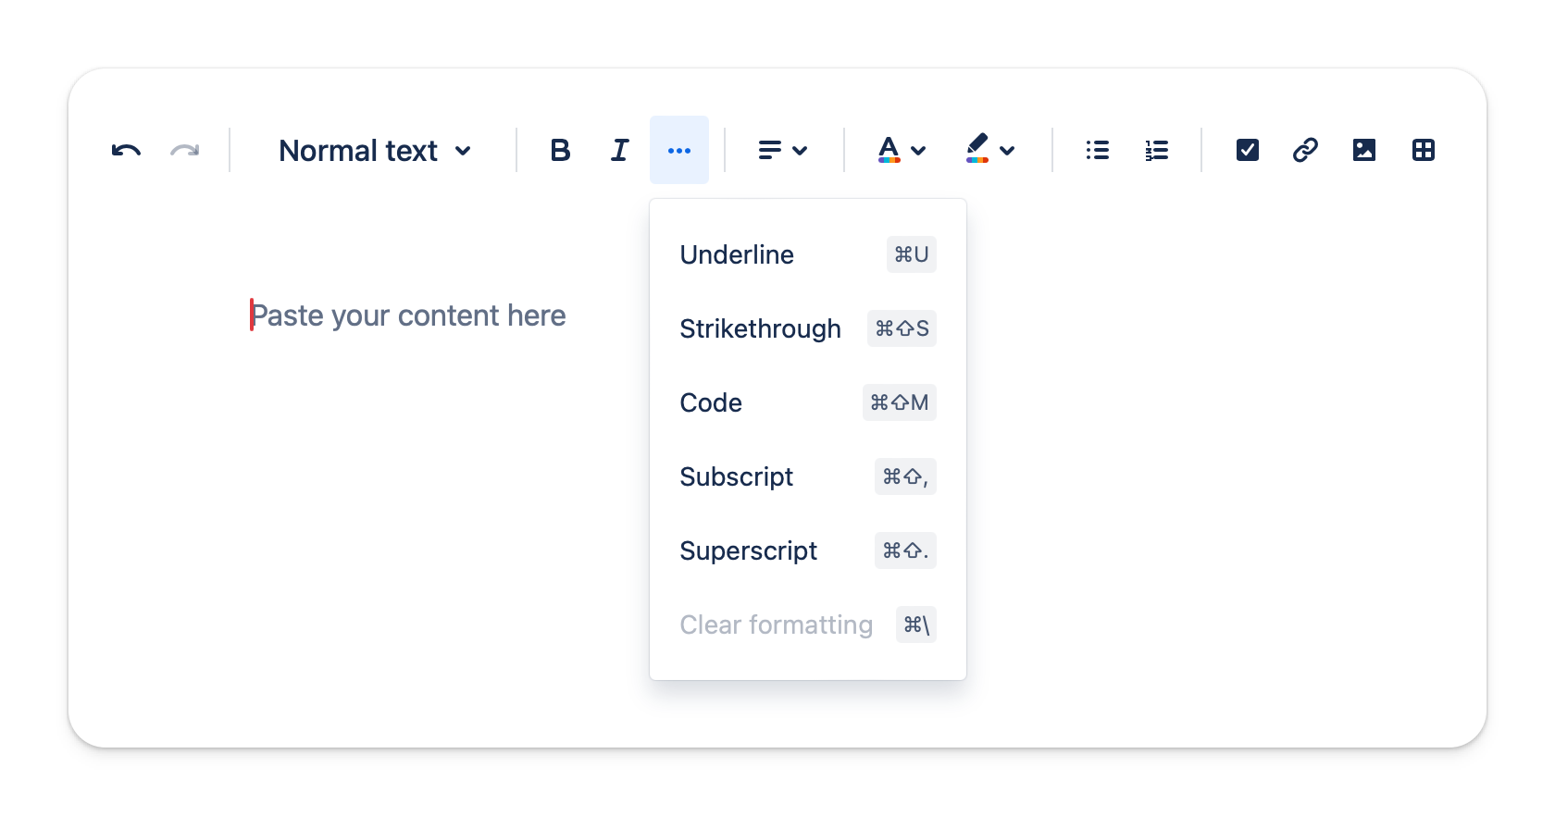The height and width of the screenshot is (816, 1555).
Task: Click the Undo arrow icon
Action: point(126,150)
